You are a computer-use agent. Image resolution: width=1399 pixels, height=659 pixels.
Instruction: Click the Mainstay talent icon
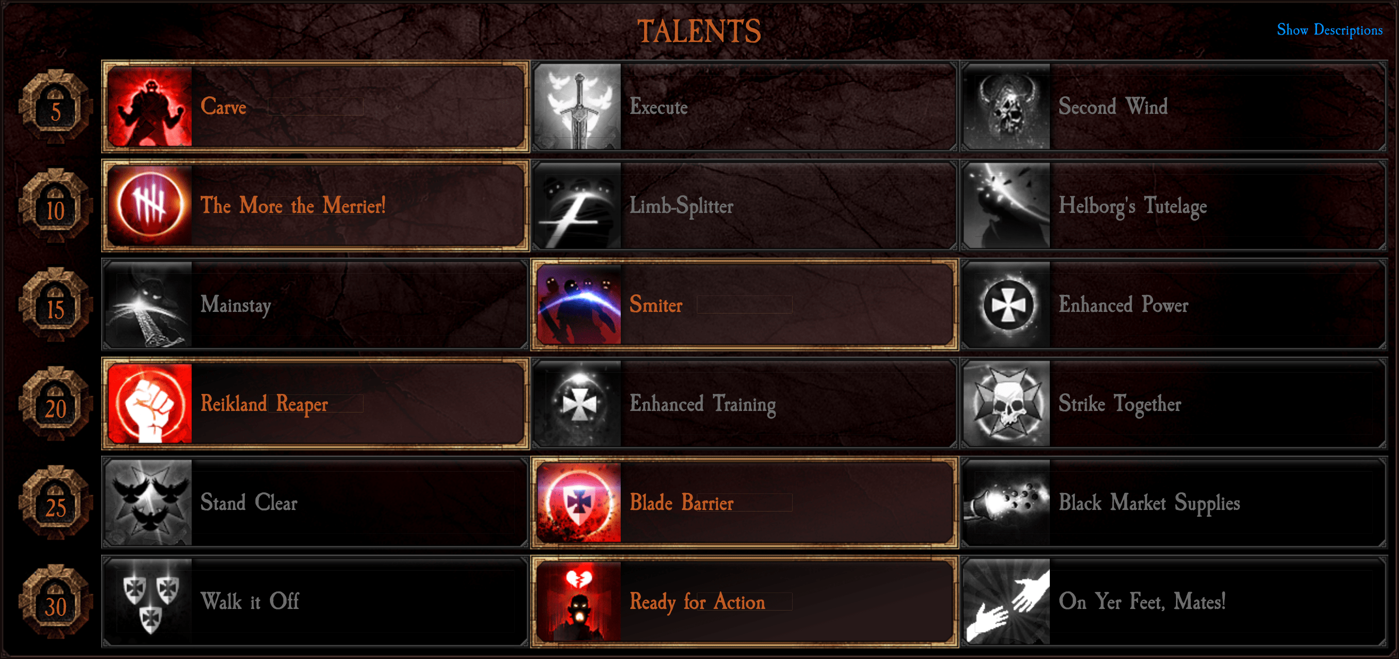click(x=150, y=304)
